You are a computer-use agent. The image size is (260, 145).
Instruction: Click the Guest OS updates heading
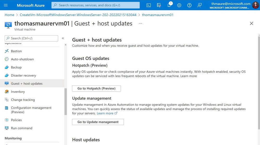91,59
